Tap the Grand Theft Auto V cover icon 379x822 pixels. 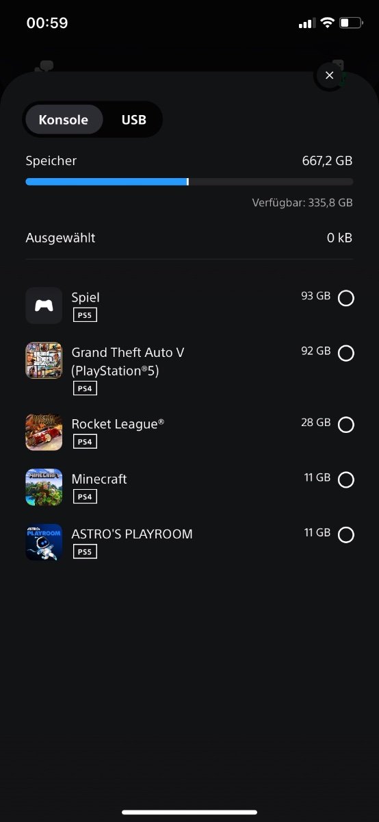coord(44,360)
